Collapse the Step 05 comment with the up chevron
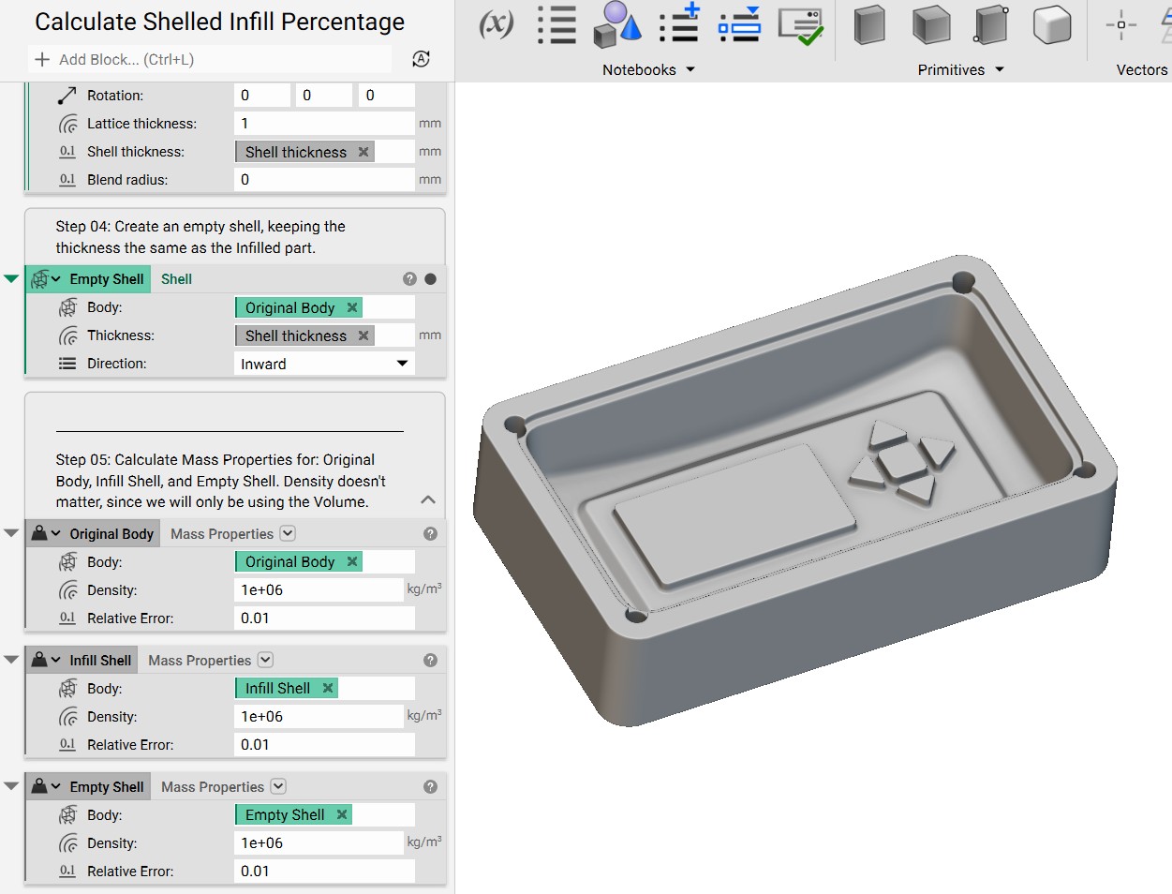The width and height of the screenshot is (1172, 894). point(428,499)
